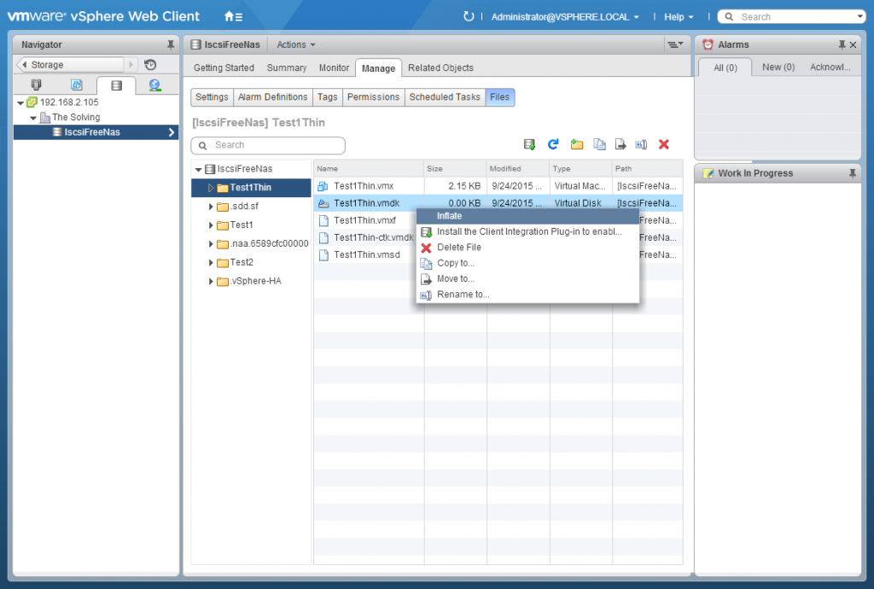Expand the Test2 folder in tree
The height and width of the screenshot is (589, 874).
pyautogui.click(x=212, y=263)
